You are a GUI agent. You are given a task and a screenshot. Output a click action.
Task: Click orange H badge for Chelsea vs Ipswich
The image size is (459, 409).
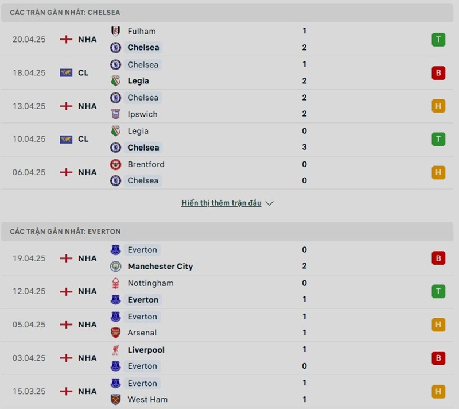438,106
